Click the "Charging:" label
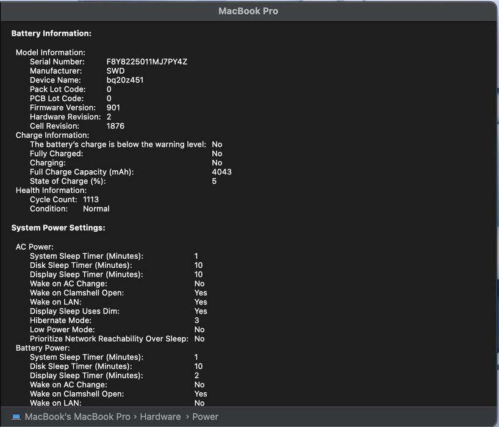 [48, 163]
